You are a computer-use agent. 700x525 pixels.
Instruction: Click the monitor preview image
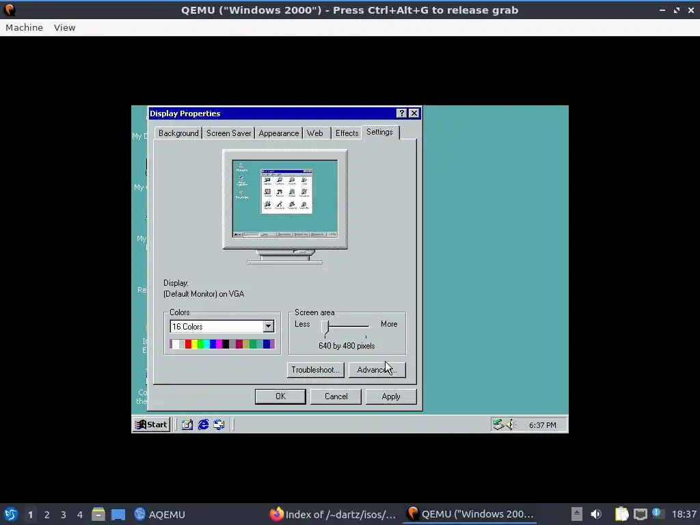[x=285, y=206]
